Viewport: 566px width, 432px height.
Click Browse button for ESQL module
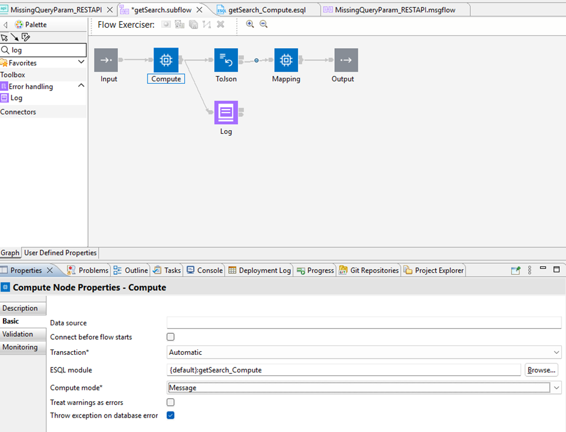[x=542, y=370]
